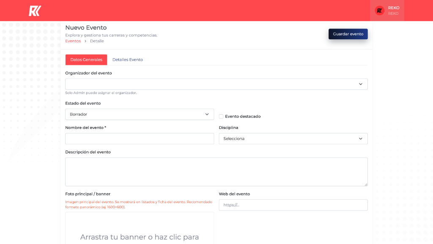
Task: Click the Organizador dropdown chevron arrow
Action: pos(360,84)
